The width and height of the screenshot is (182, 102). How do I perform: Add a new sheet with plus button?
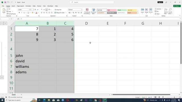21,95
